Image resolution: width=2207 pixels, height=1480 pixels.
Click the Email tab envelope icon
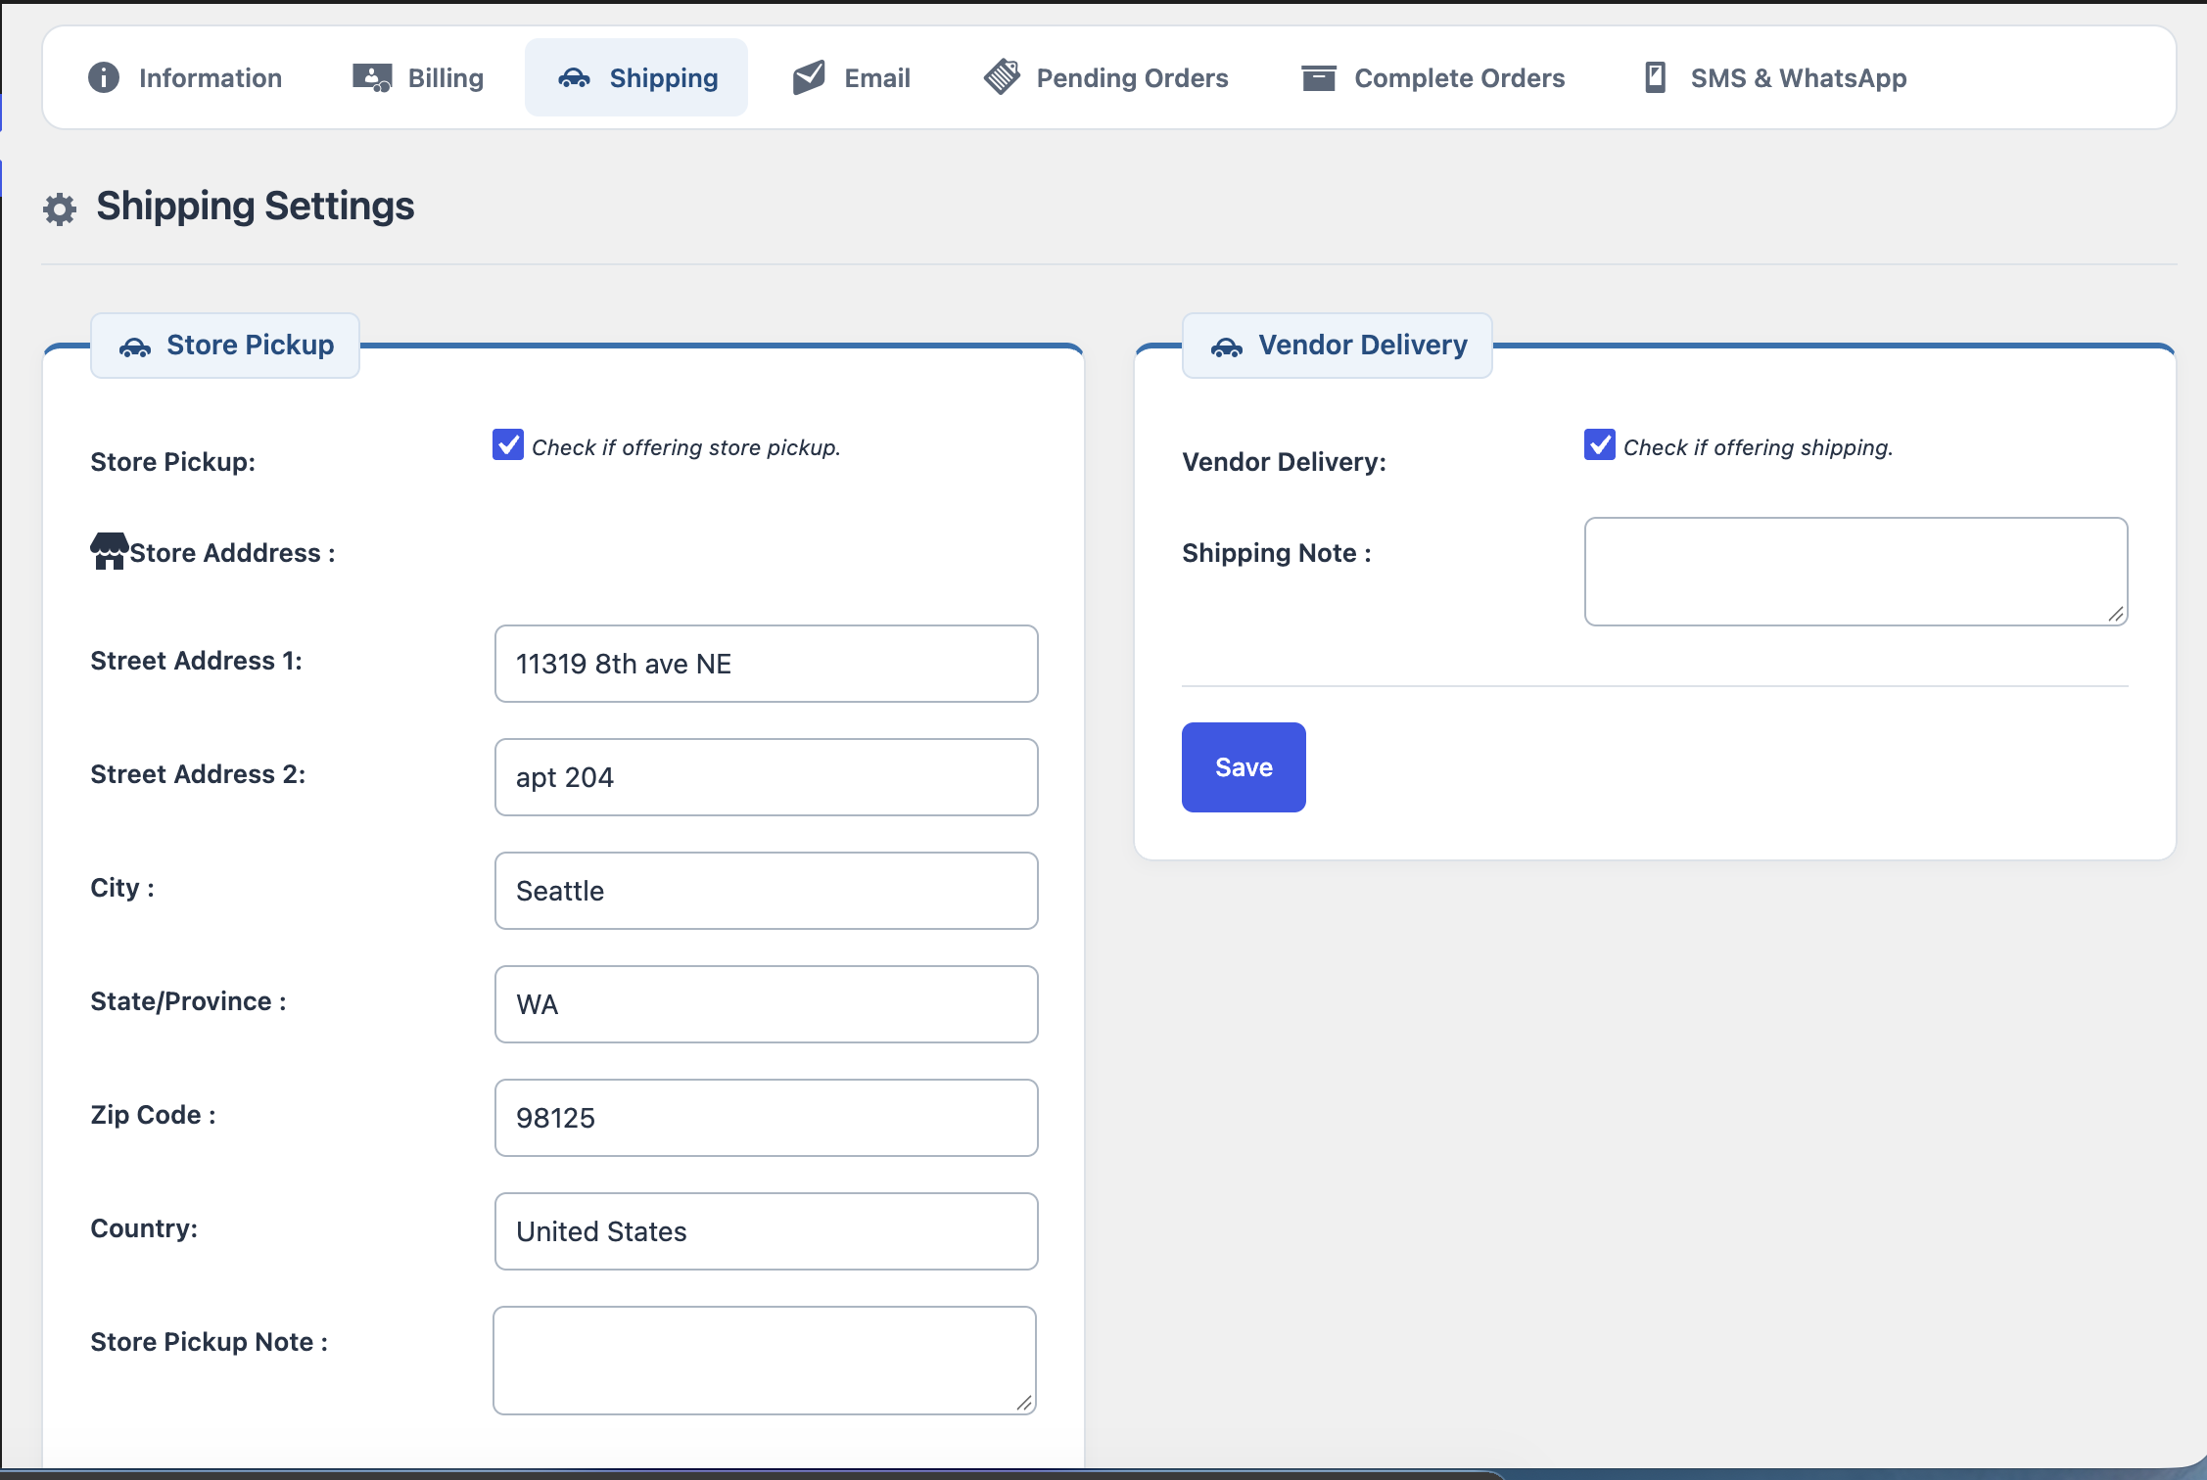click(x=809, y=77)
